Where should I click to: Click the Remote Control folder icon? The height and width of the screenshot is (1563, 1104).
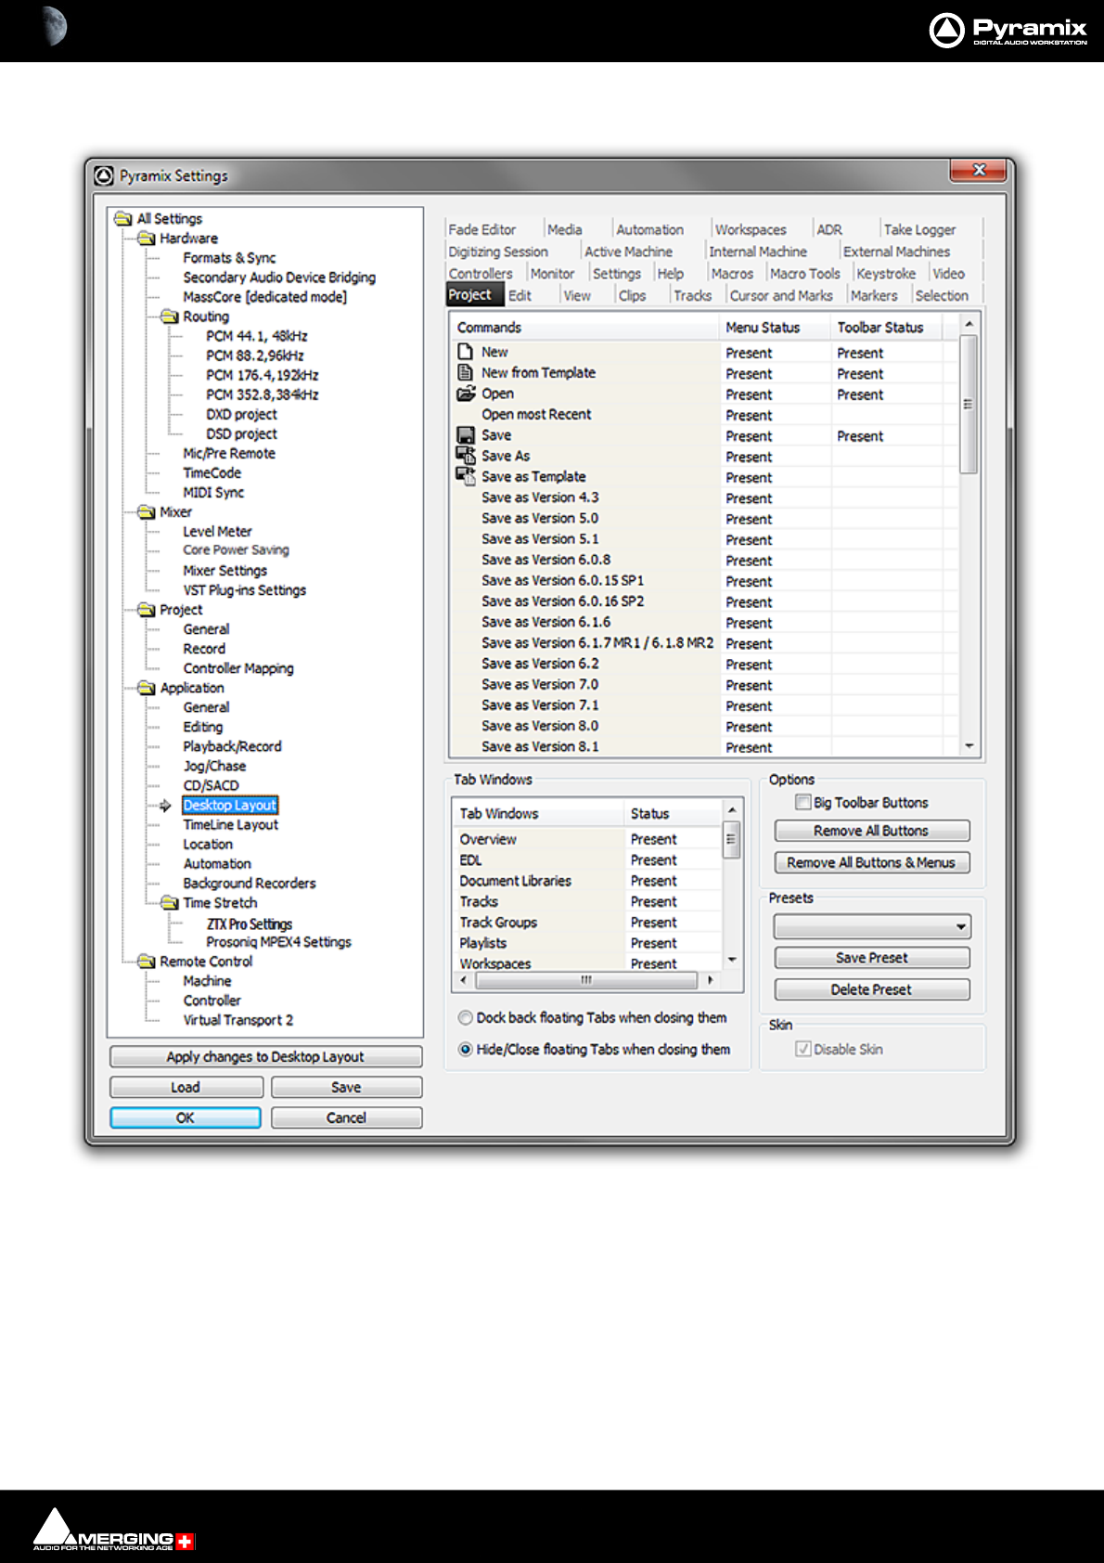pos(147,962)
